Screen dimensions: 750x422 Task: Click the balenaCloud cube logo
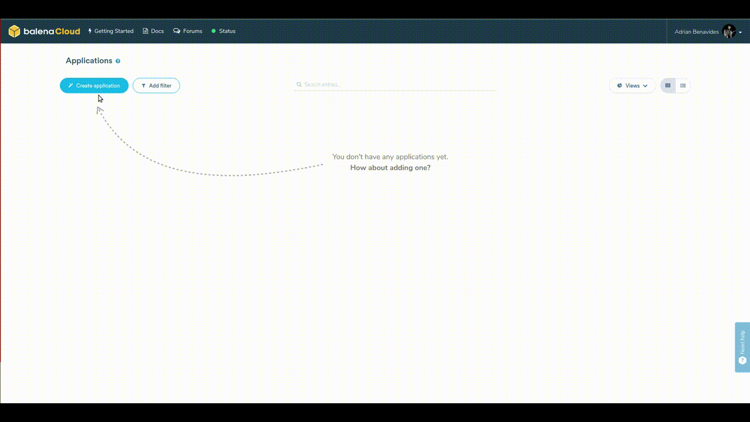click(x=14, y=31)
